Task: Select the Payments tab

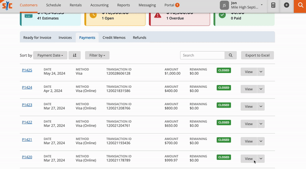Action: 87,38
